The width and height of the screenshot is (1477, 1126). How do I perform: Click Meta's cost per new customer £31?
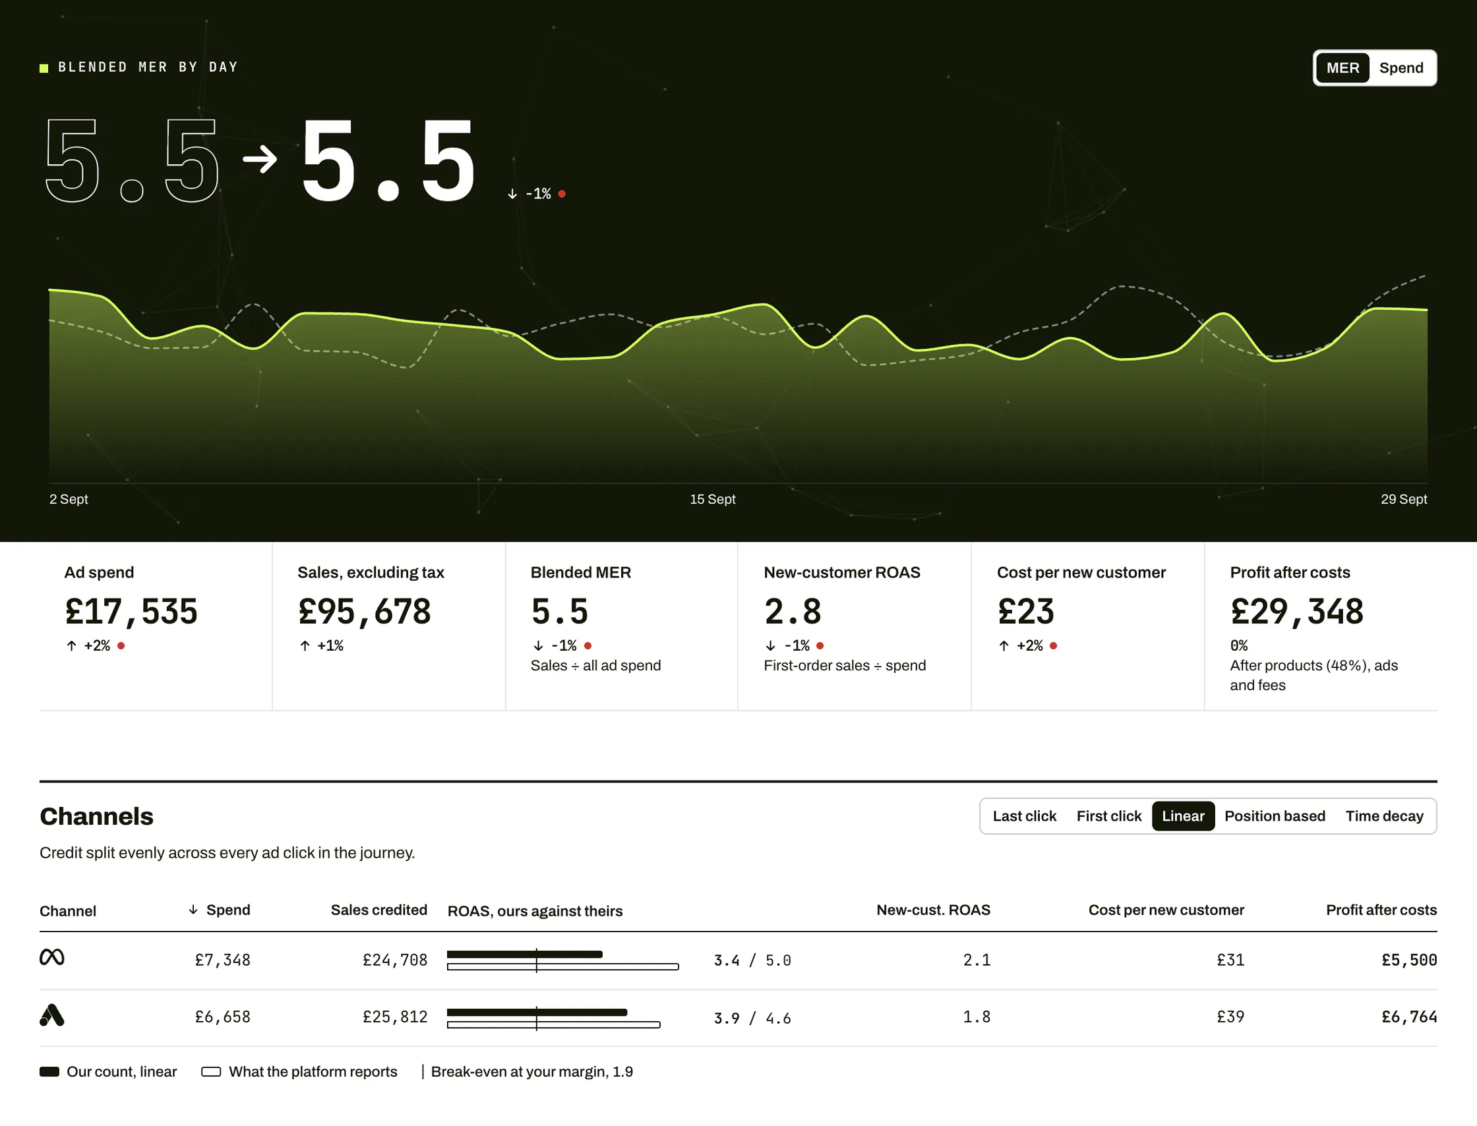point(1230,960)
